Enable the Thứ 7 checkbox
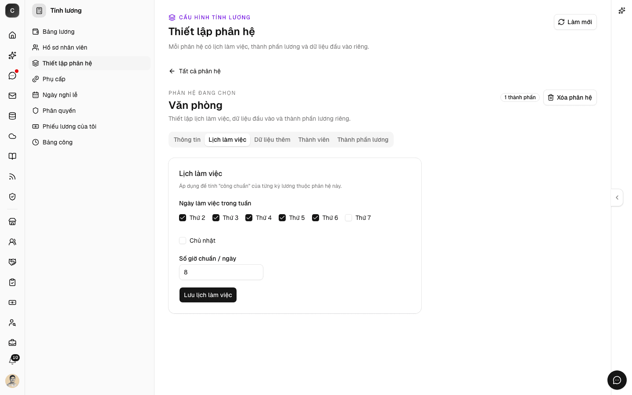The height and width of the screenshot is (395, 632). tap(348, 218)
